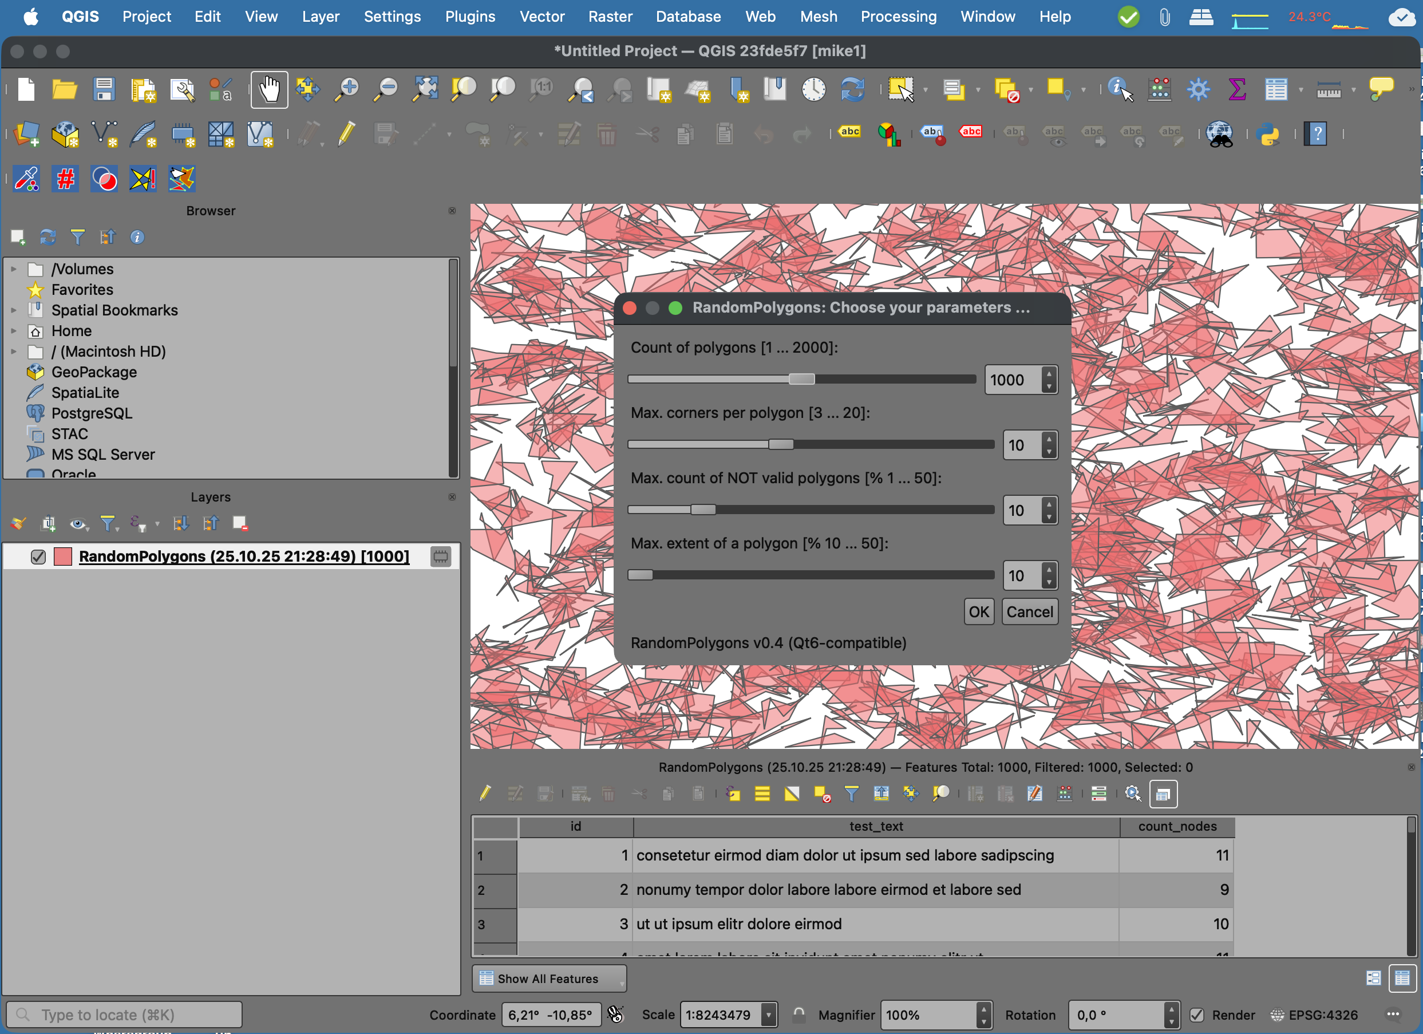
Task: Toggle the Render checkbox in status bar
Action: click(1197, 1015)
